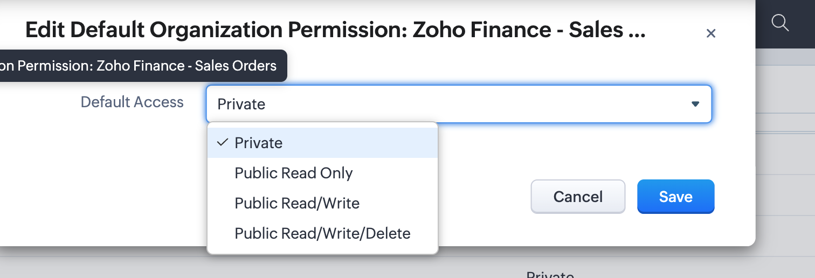Click the checkmark beside the Private option

[x=222, y=143]
